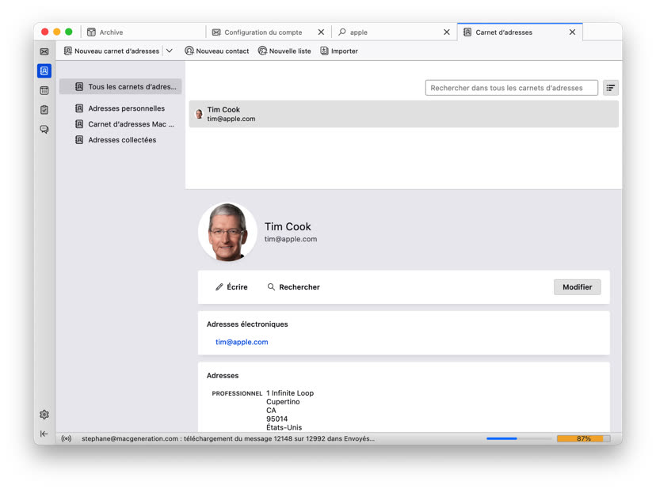Click the blue download progress bar
Screen dimensions: 656x489
point(519,438)
